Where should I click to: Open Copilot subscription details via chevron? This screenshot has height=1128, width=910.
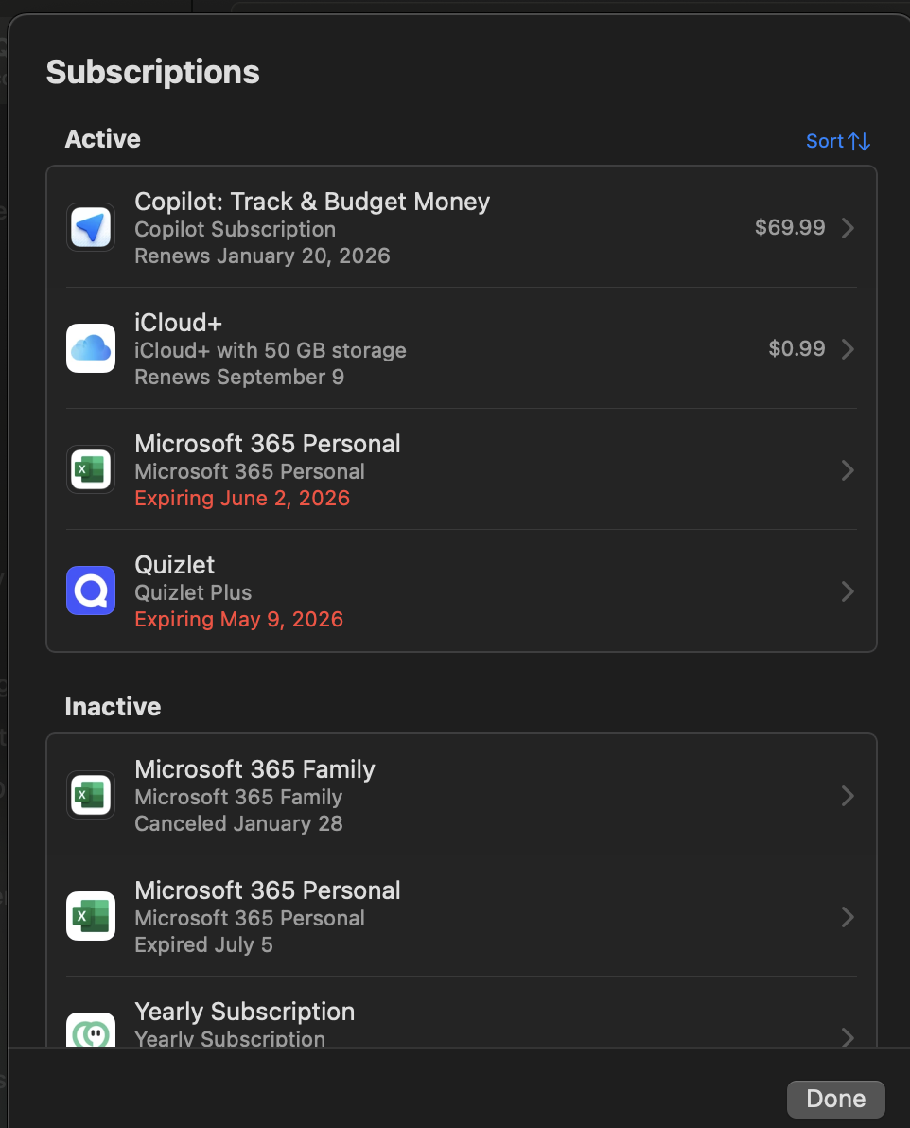tap(849, 228)
